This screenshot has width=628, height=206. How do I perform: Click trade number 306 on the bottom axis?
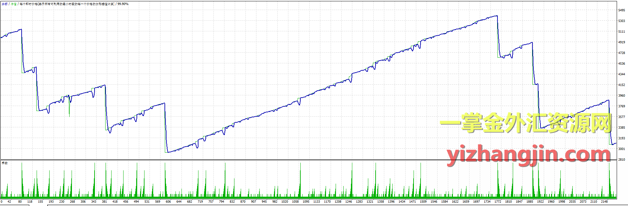coord(83,202)
